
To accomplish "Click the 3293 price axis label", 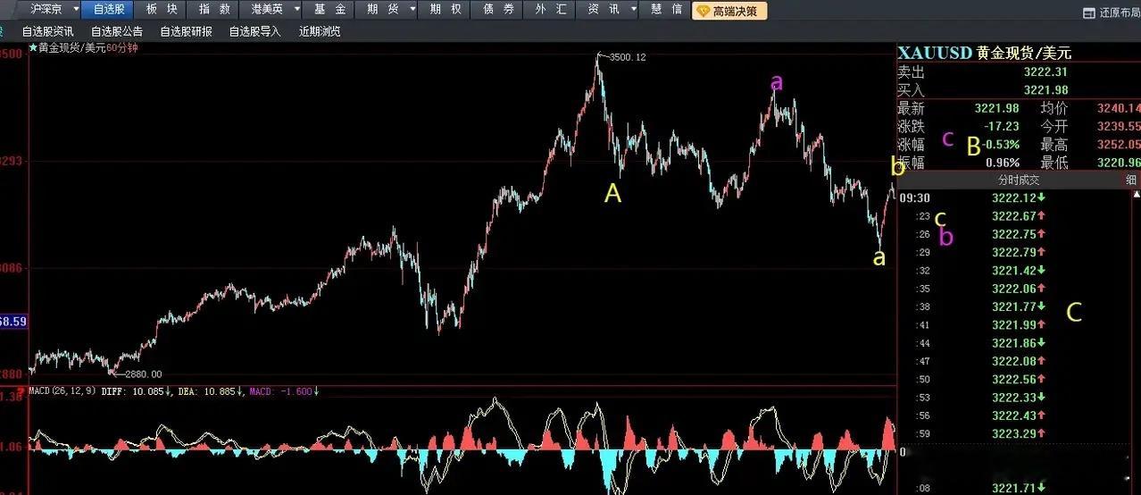I will pyautogui.click(x=13, y=162).
